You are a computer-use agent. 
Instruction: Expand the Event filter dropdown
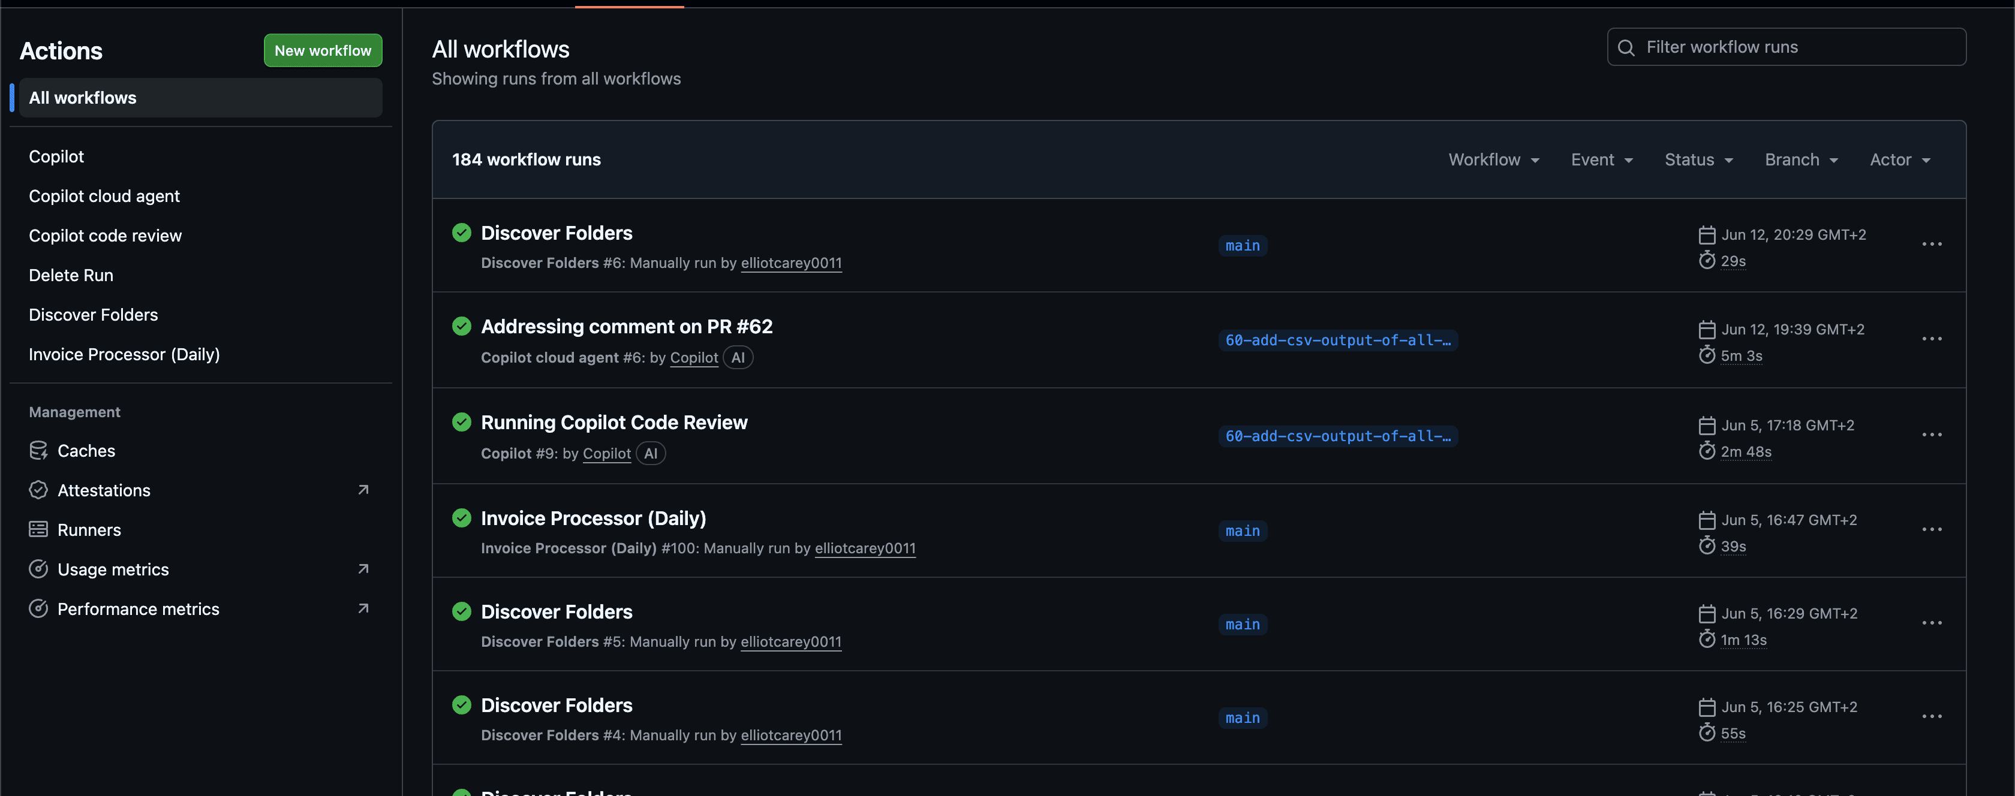click(1602, 159)
